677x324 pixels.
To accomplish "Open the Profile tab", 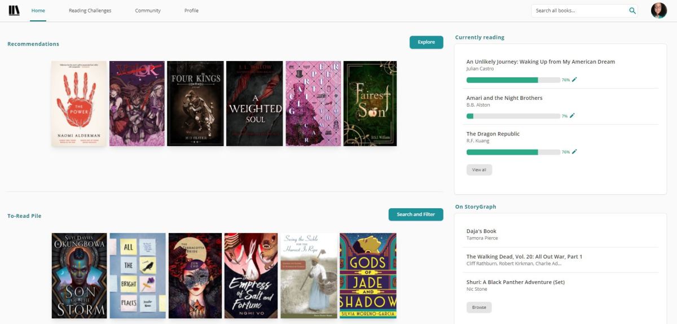I will 191,11.
